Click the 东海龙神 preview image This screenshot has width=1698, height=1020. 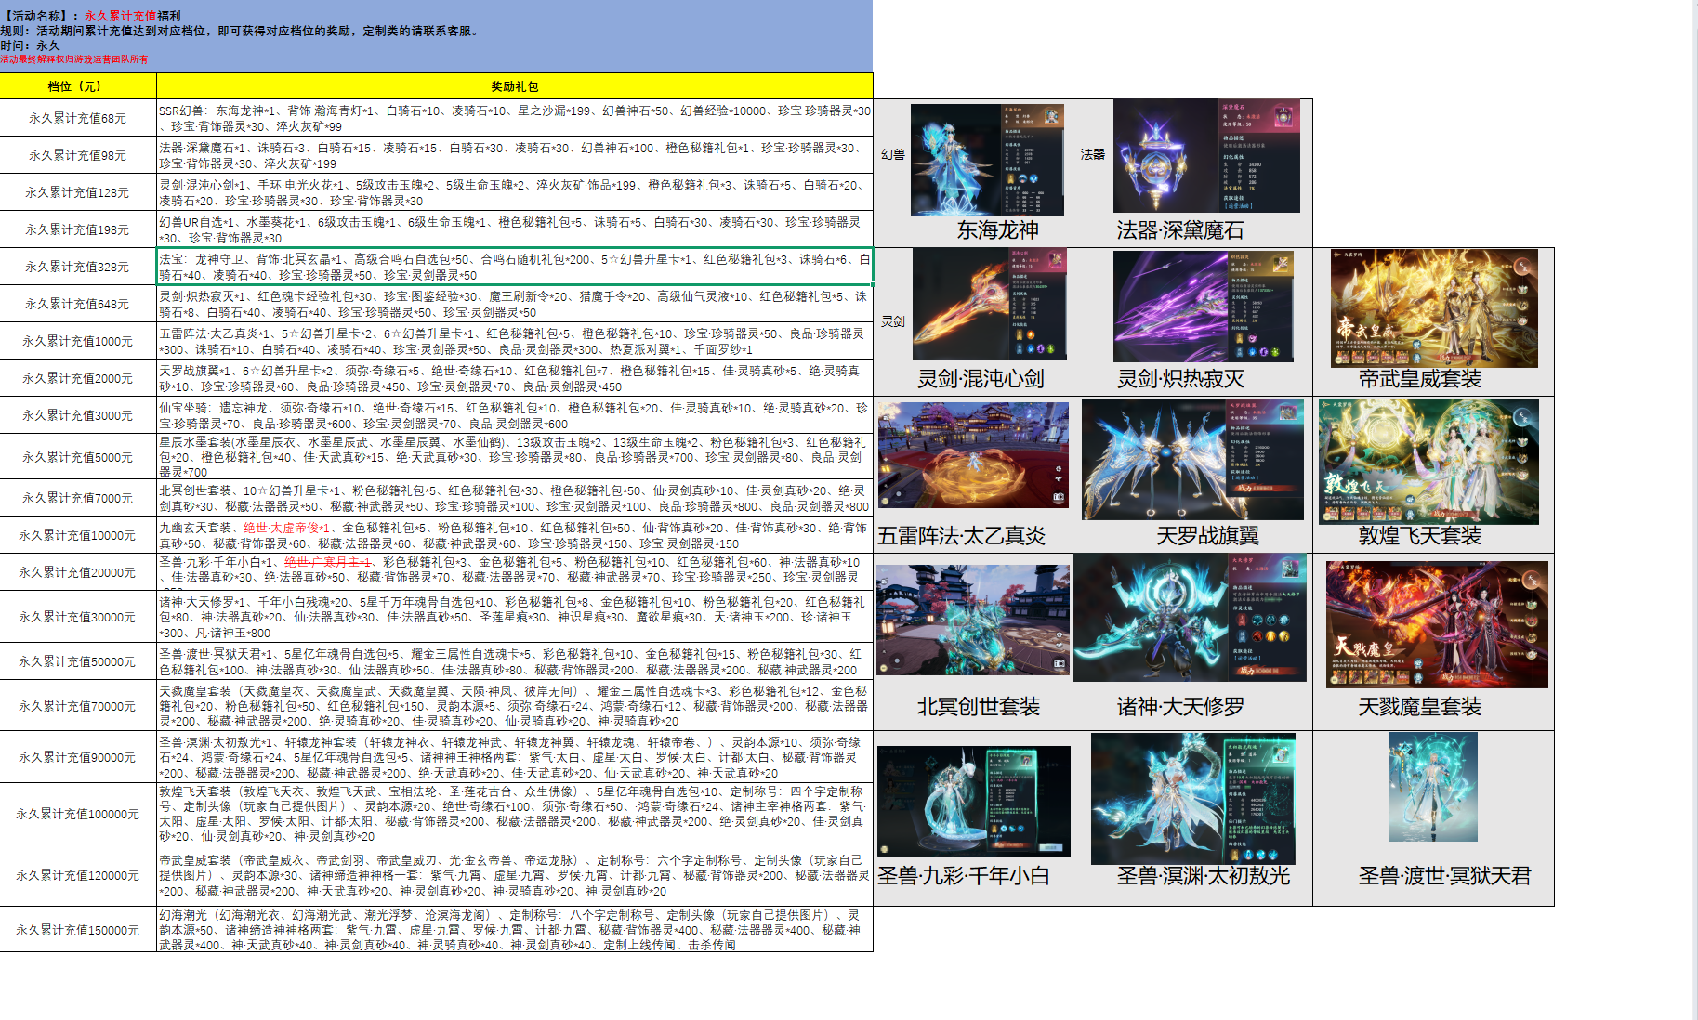(987, 159)
